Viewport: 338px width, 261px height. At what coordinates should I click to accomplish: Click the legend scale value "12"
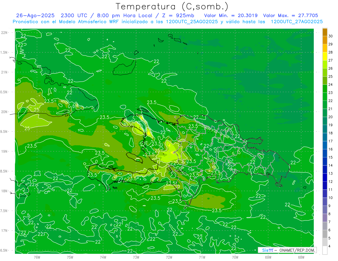(x=331, y=182)
